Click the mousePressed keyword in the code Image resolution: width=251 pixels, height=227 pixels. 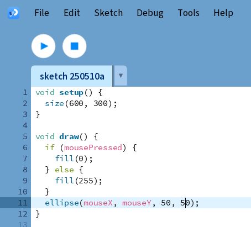pos(93,147)
